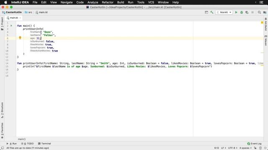Image resolution: width=268 pixels, height=150 pixels.
Task: Open the Tools menu
Action: pyautogui.click(x=141, y=2)
